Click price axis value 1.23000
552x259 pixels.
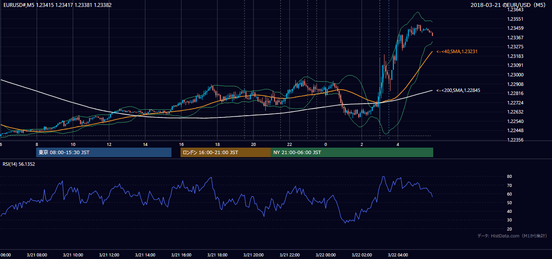[515, 75]
